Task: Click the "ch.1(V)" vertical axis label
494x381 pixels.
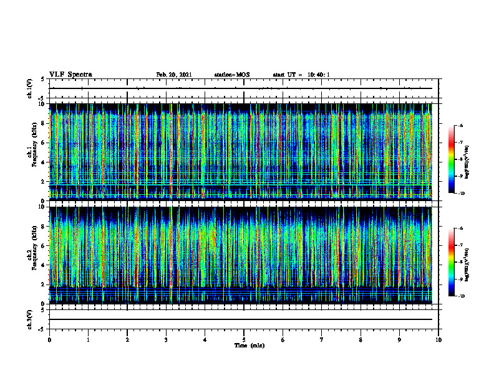Action: pyautogui.click(x=30, y=88)
